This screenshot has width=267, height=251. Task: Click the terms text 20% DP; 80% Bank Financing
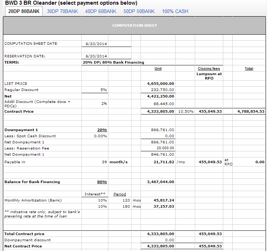pos(113,62)
